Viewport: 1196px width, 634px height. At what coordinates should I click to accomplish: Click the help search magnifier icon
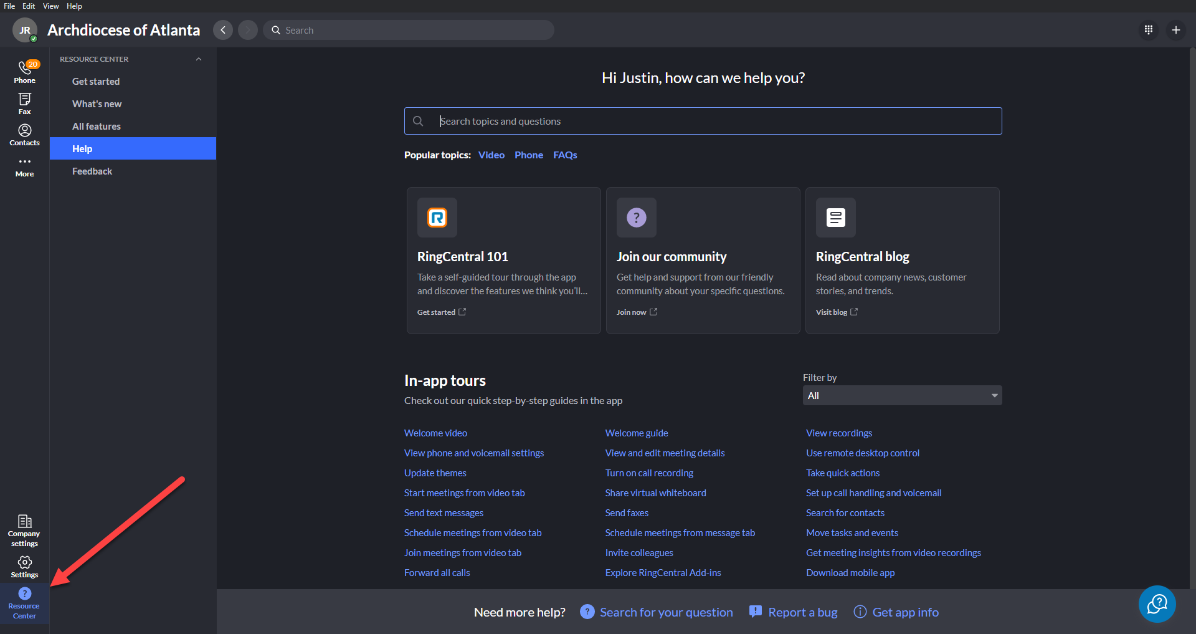418,121
